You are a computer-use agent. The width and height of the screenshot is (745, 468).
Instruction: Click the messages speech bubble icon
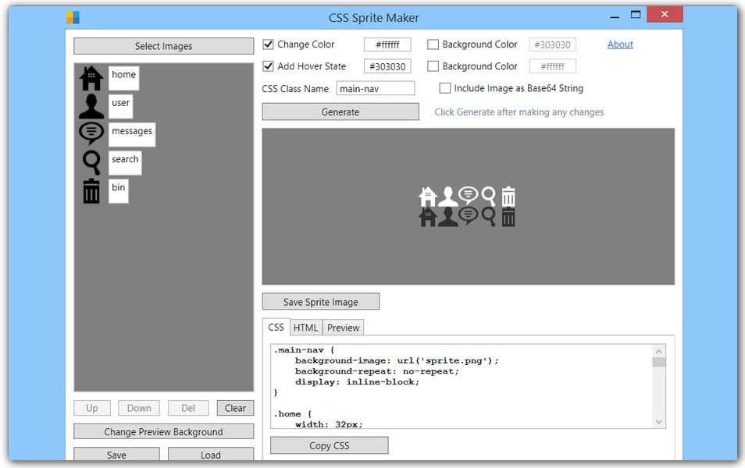click(x=91, y=133)
